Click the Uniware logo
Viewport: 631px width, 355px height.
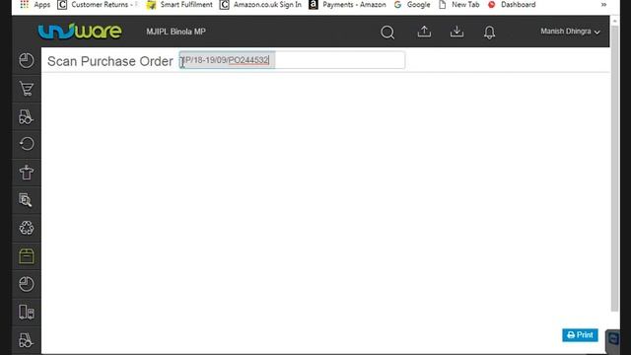[80, 31]
